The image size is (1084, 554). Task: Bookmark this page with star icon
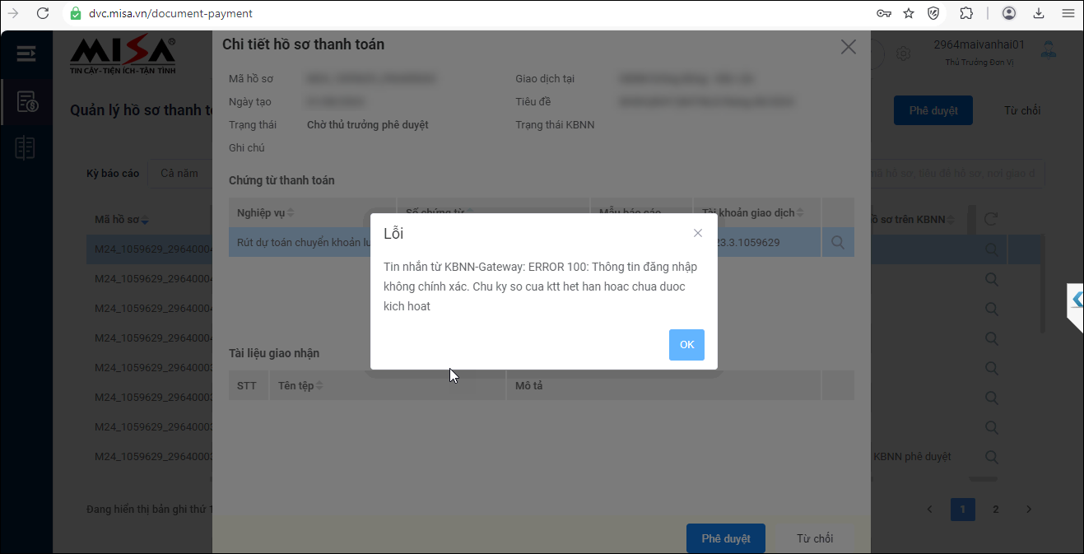[x=909, y=13]
